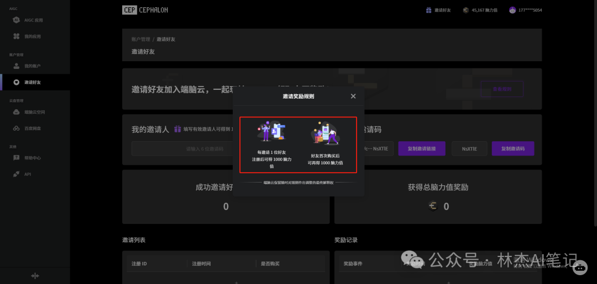Click the CEP Cephalon logo
This screenshot has width=597, height=284.
[145, 10]
